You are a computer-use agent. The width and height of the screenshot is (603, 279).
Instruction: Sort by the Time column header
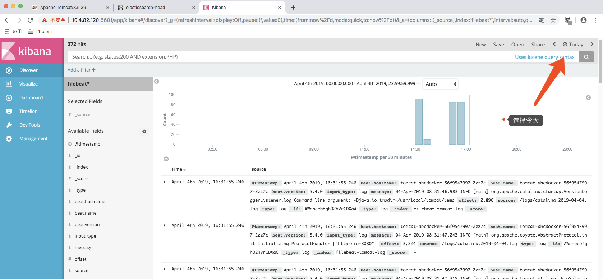point(179,169)
